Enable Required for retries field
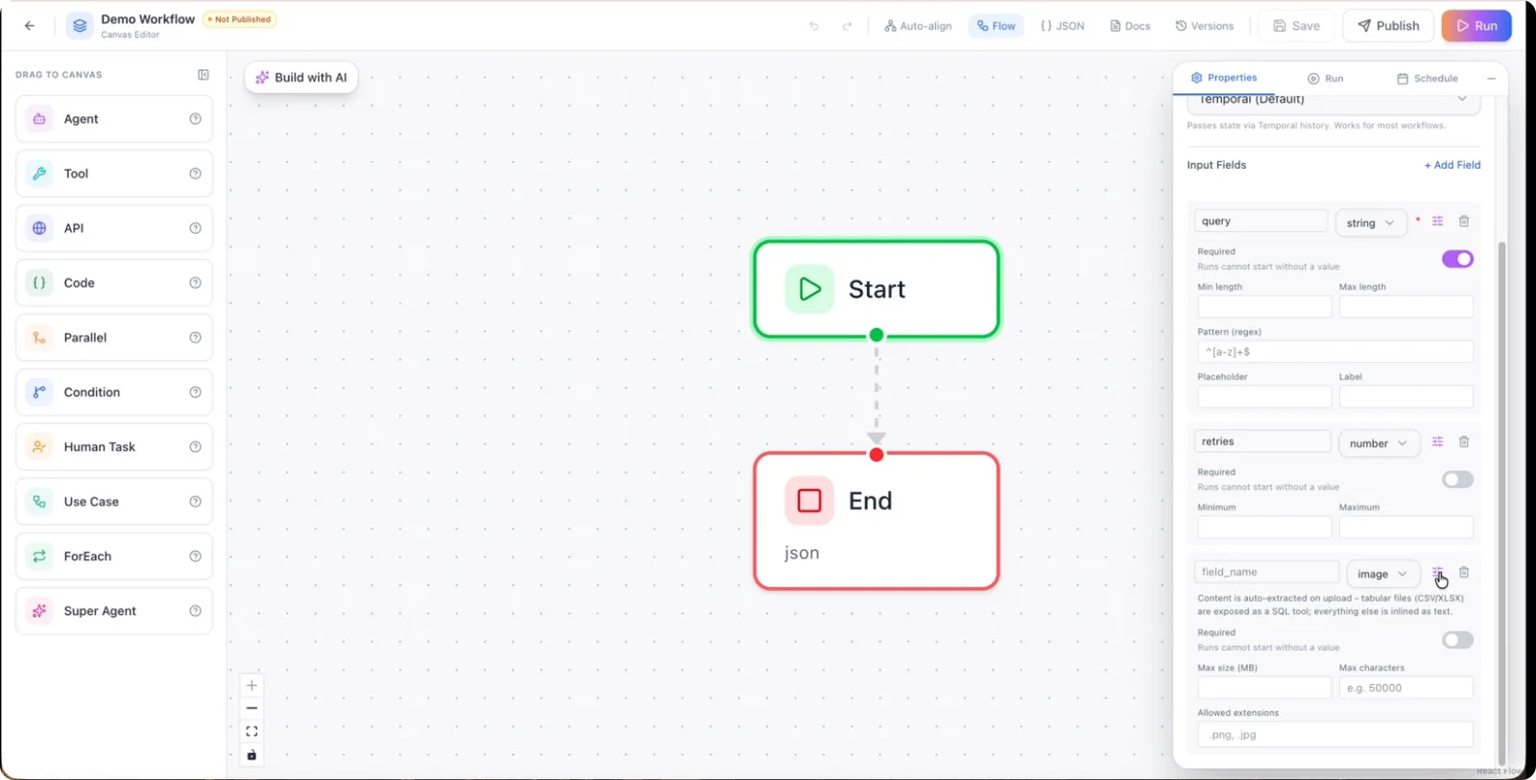1536x780 pixels. (x=1457, y=480)
